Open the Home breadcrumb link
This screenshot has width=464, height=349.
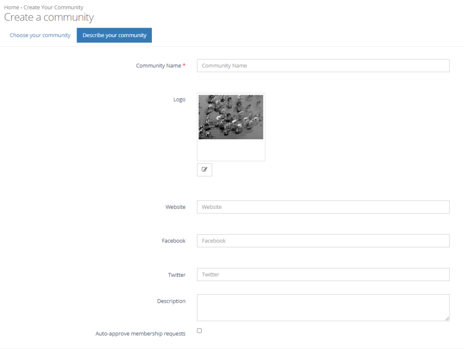[x=11, y=7]
